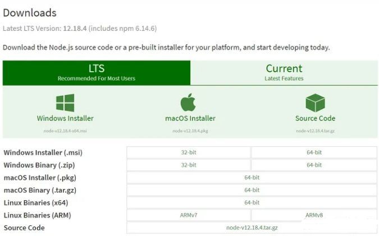Download 64-bit Windows Installer (.msi)
Image resolution: width=379 pixels, height=236 pixels.
point(314,152)
